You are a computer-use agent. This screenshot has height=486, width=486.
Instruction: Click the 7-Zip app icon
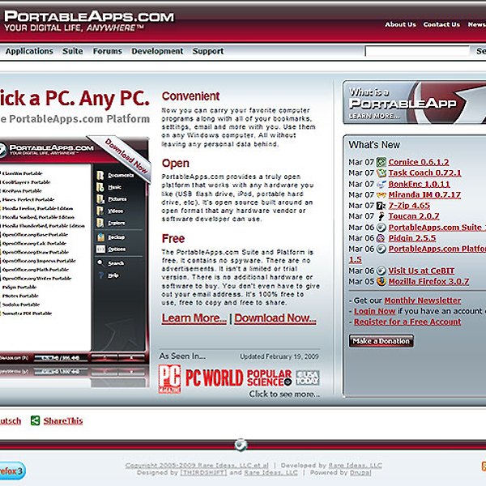point(381,205)
